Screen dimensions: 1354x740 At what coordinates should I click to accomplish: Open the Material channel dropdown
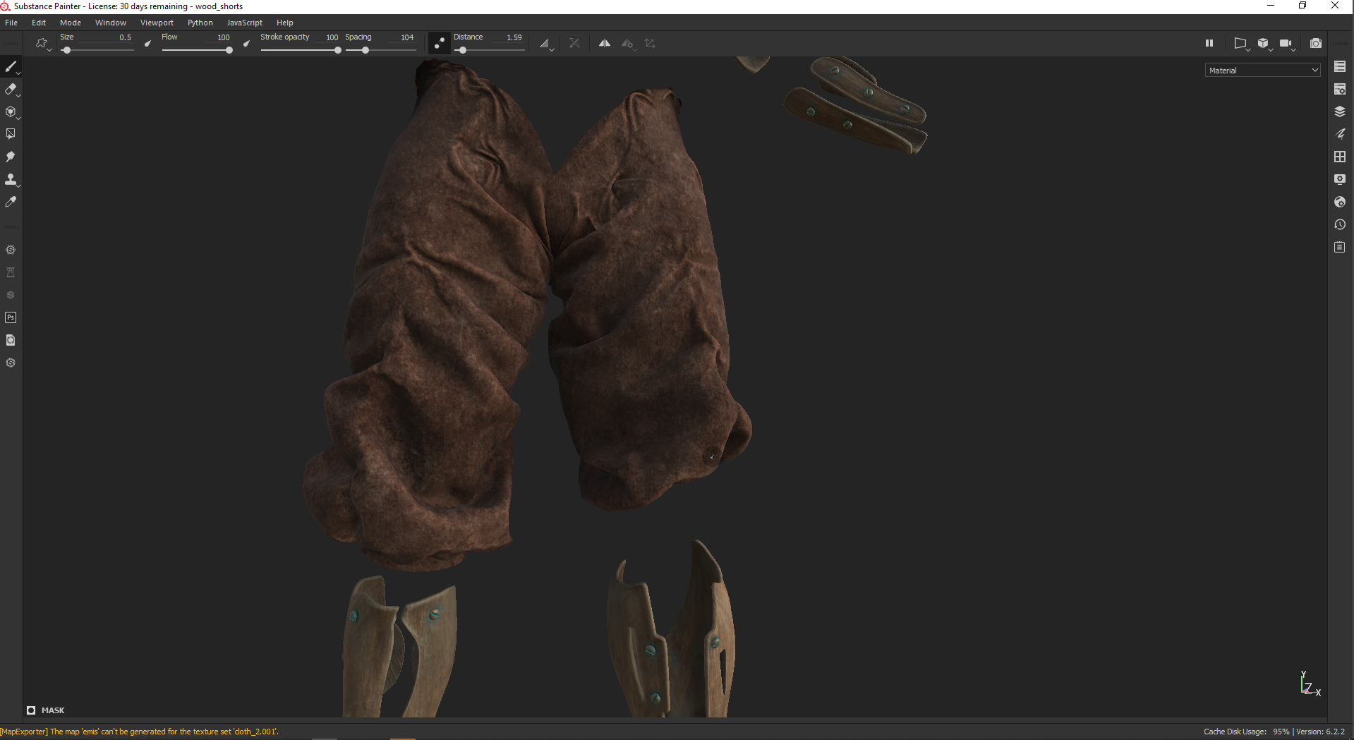point(1262,71)
